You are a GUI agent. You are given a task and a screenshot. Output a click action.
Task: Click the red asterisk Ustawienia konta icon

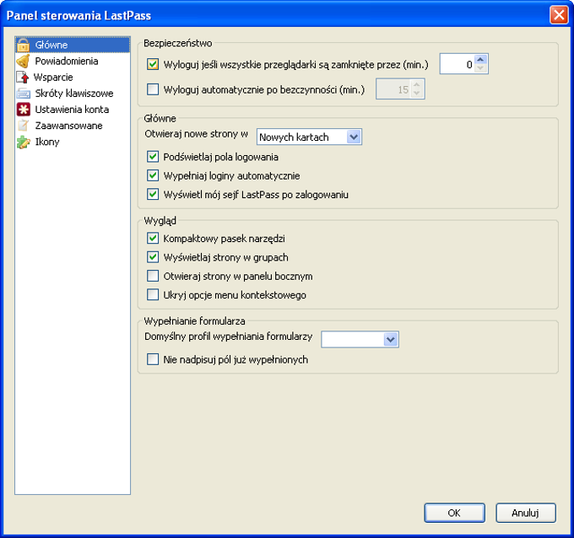coord(23,110)
